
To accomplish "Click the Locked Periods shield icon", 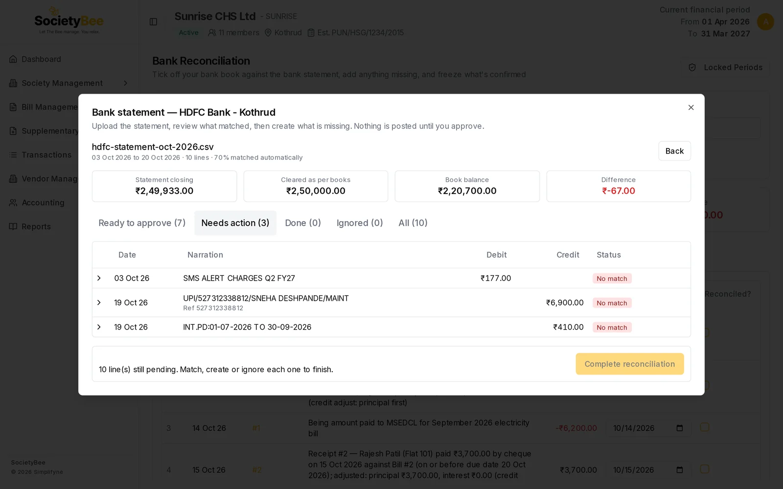I will [x=692, y=67].
